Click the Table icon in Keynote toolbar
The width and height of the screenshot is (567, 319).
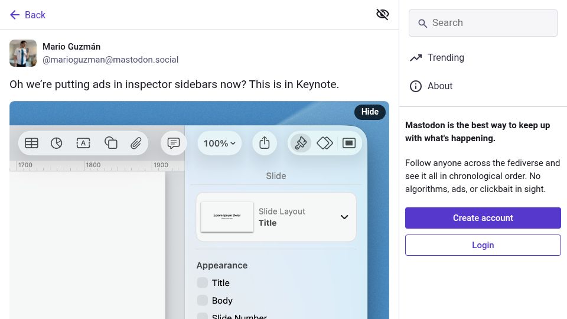click(x=31, y=143)
